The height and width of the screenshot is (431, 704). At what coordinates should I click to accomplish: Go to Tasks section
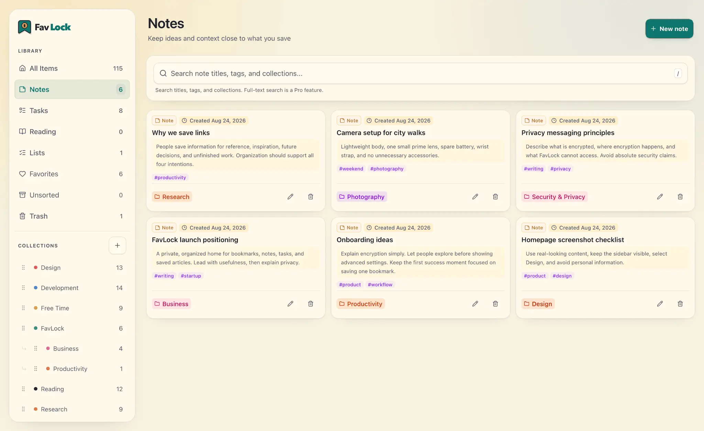[72, 111]
